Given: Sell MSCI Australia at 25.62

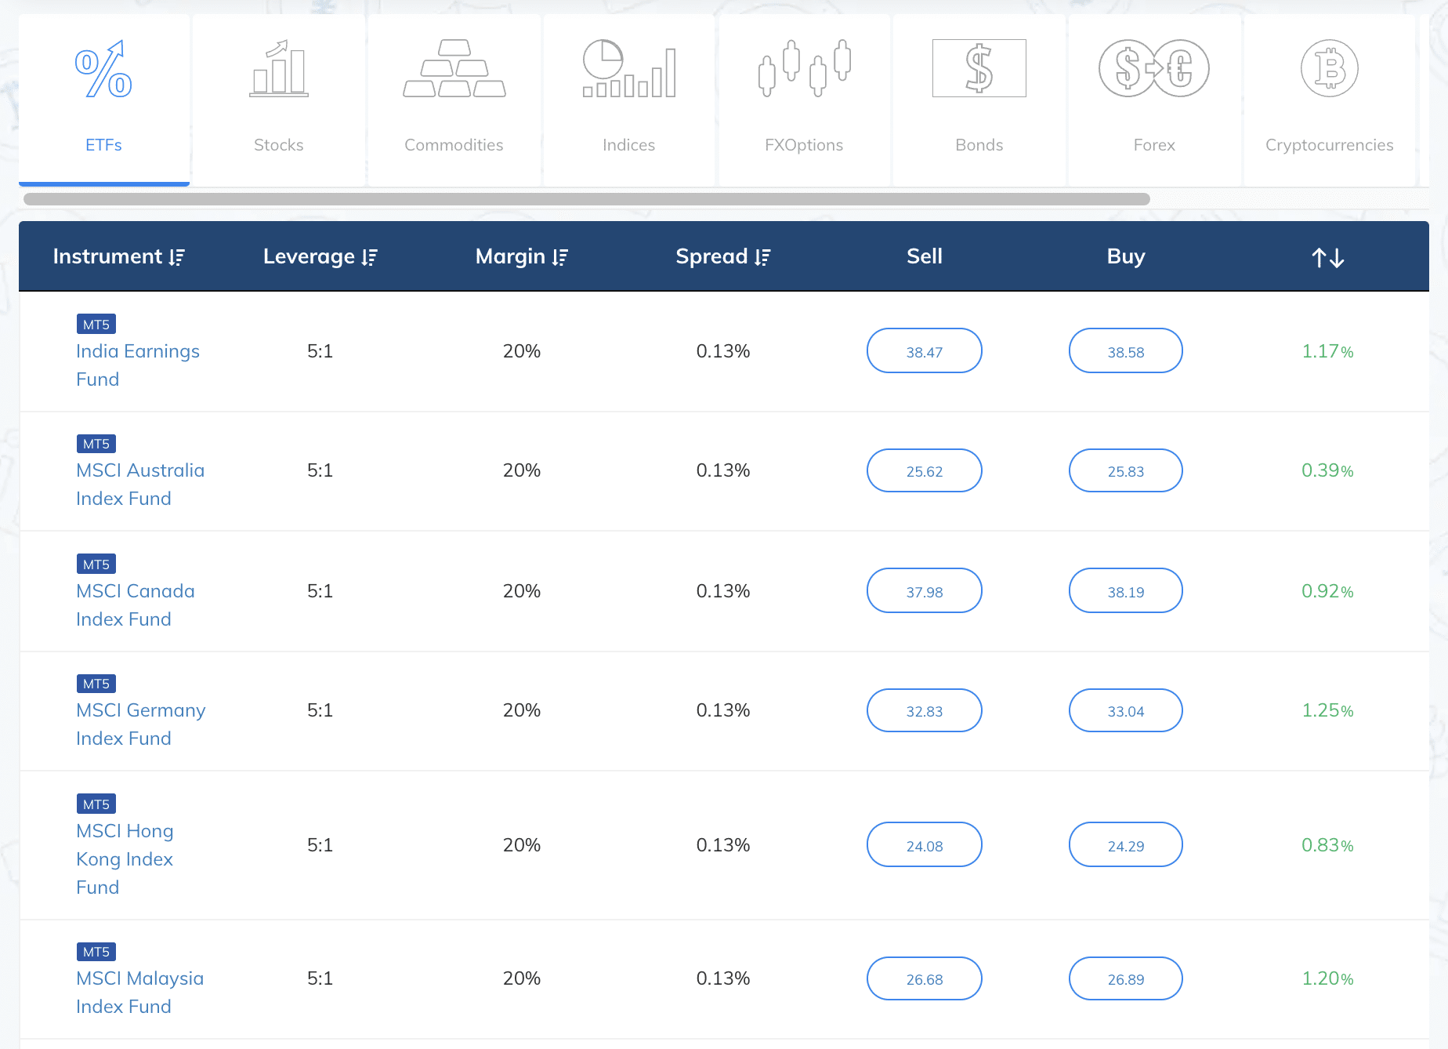Looking at the screenshot, I should point(925,470).
